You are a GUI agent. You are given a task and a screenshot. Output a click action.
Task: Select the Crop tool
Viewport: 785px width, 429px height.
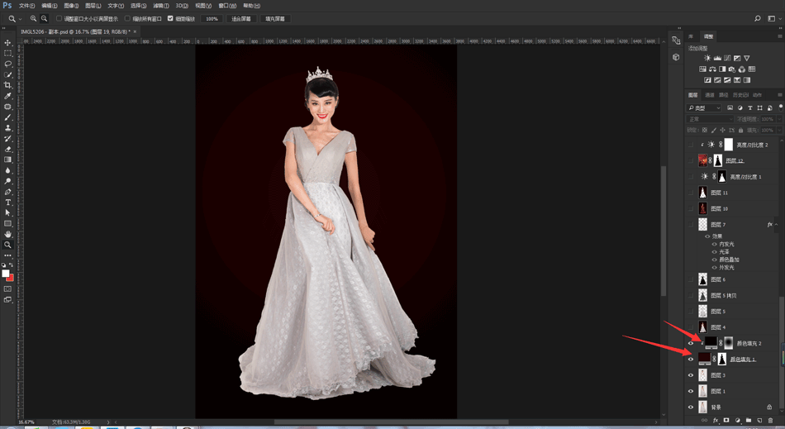tap(8, 85)
